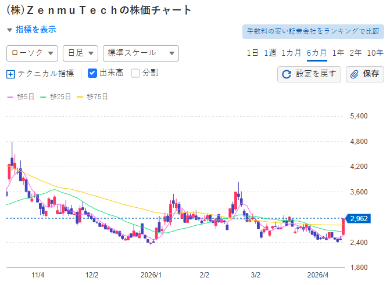Select the 1日 range tab
390x285 pixels.
click(x=252, y=53)
